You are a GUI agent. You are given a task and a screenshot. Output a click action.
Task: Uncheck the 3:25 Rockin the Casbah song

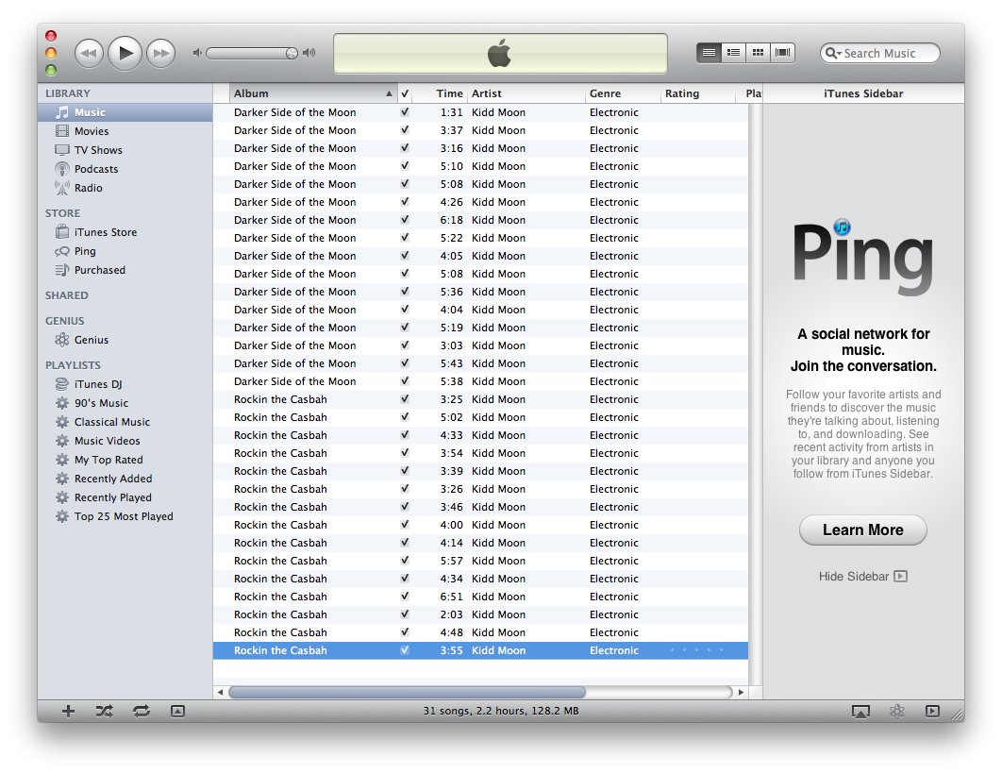[x=405, y=399]
